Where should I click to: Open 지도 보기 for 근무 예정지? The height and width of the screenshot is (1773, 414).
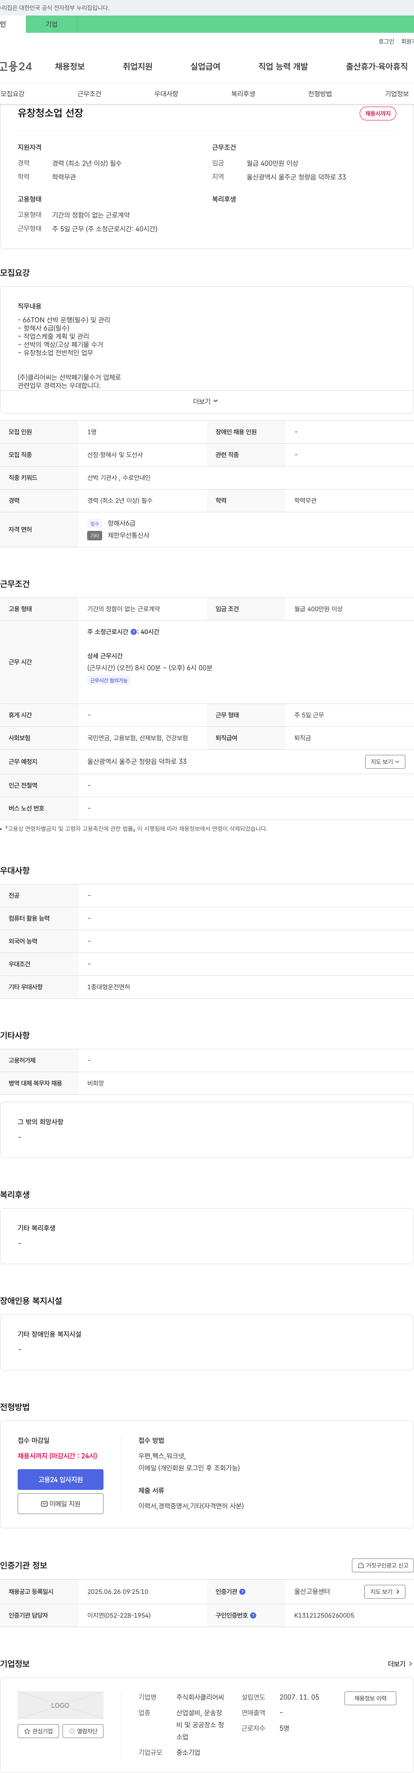385,762
